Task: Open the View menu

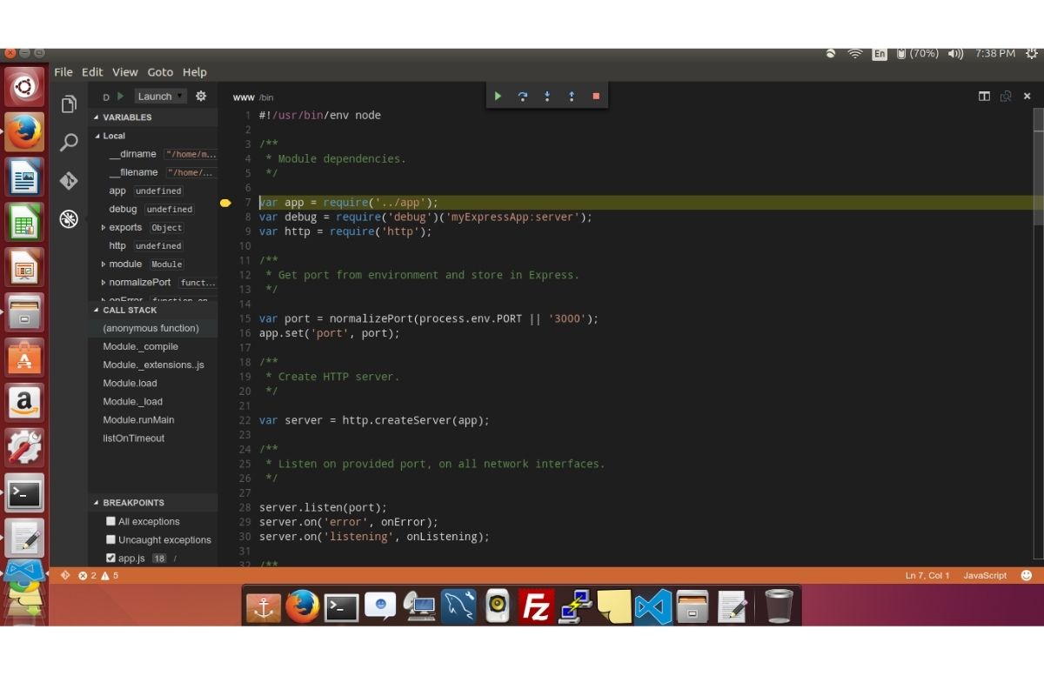Action: [x=125, y=72]
